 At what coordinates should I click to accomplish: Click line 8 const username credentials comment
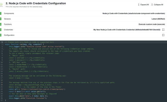pyautogui.click(x=27, y=58)
